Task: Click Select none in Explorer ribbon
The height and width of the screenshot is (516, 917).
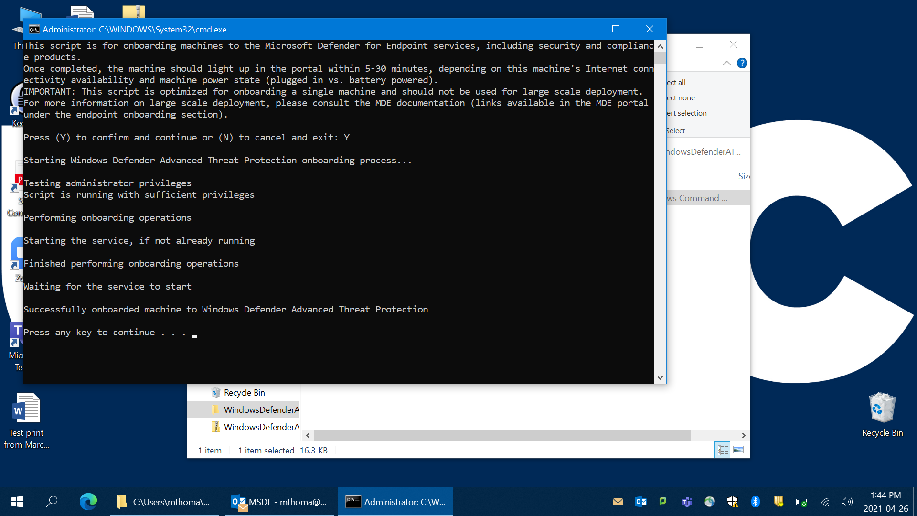Action: click(x=681, y=97)
